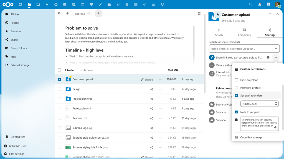
Task: Enable Password protect for the share link
Action: 237,88
